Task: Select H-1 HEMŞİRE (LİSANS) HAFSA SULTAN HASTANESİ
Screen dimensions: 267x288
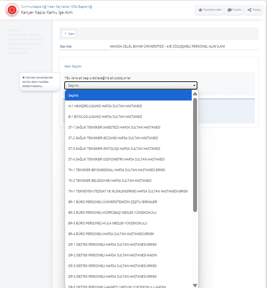Action: click(128, 106)
